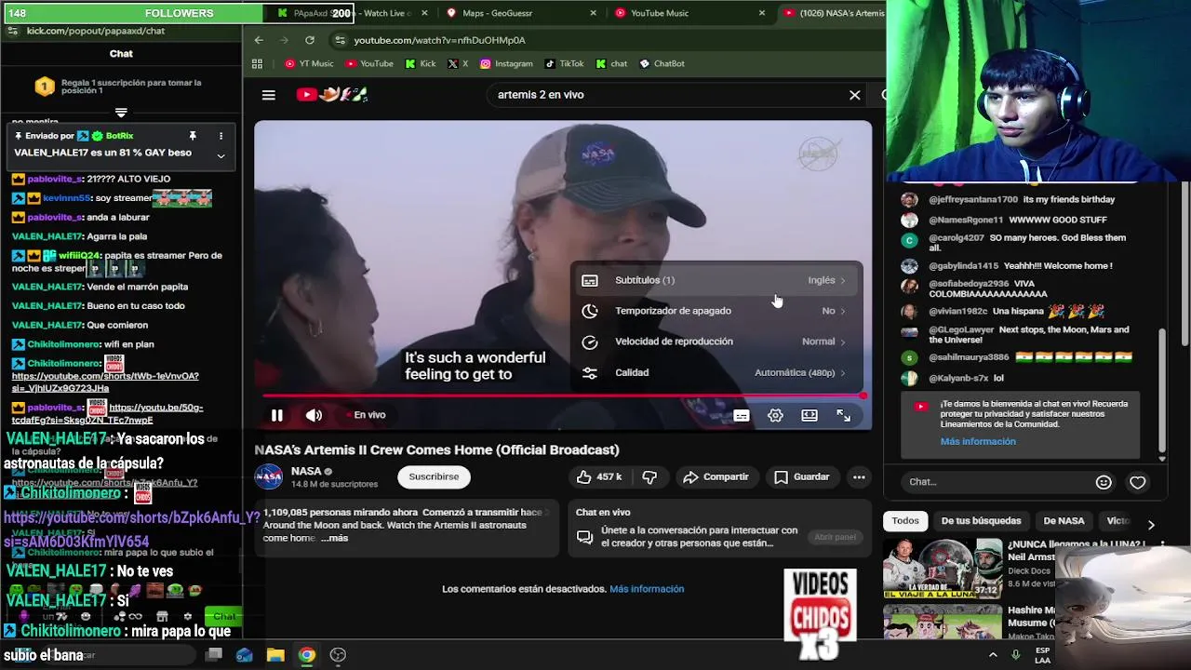
Task: Clear the 'artemis 2 en vivo' search text
Action: pos(855,95)
